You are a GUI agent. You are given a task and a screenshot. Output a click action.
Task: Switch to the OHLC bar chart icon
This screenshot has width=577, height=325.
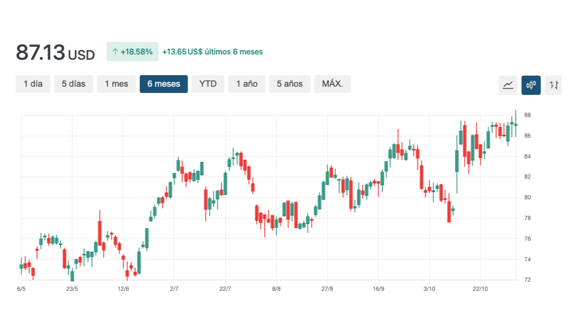coord(554,85)
